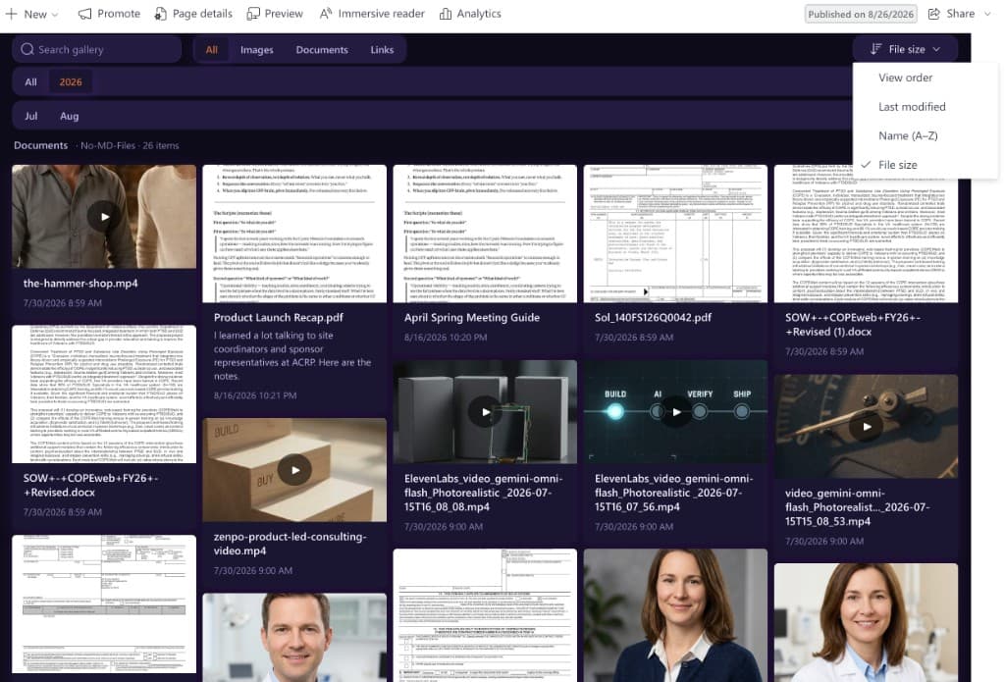Expand the chevron next to Share

[987, 14]
